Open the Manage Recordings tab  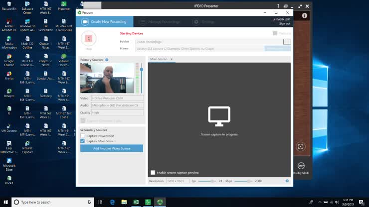click(160, 22)
